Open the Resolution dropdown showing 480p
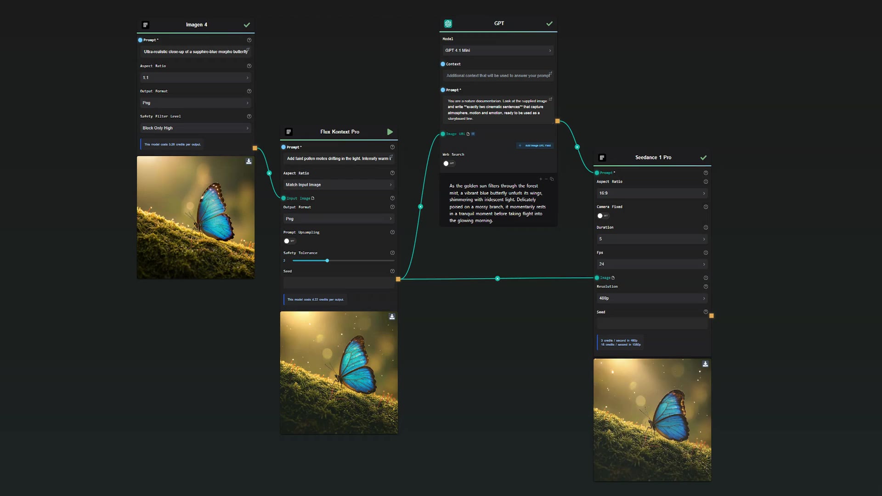This screenshot has width=882, height=496. tap(652, 298)
